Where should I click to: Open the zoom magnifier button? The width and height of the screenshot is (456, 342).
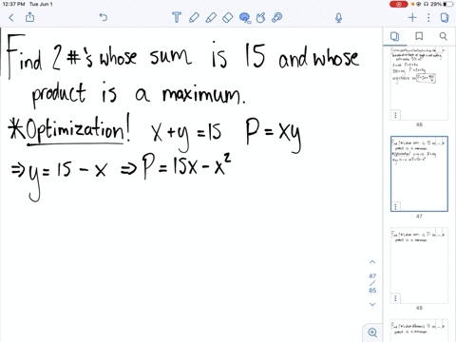pos(372,332)
